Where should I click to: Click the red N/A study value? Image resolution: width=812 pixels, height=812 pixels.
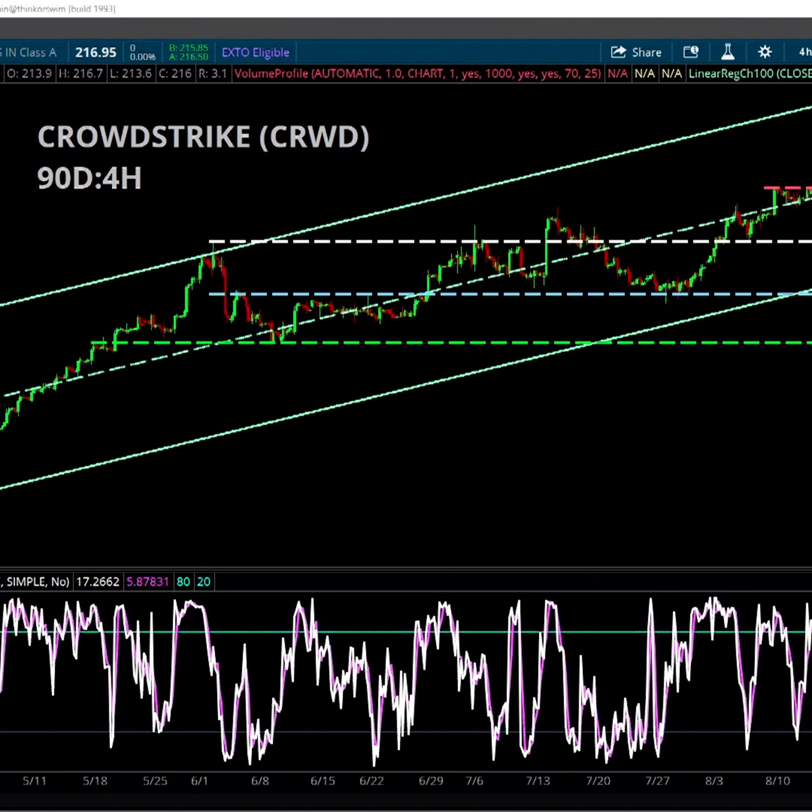pos(618,74)
